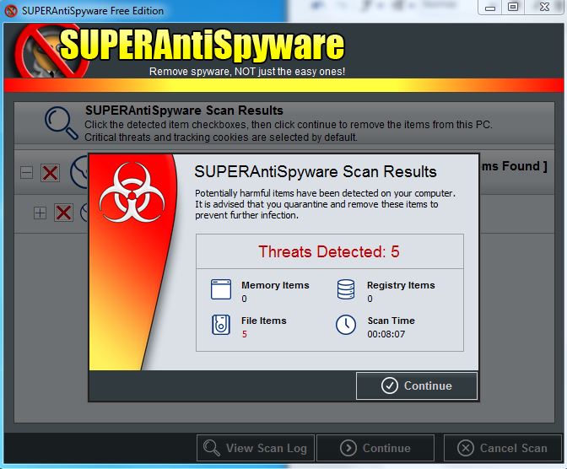Click Continue in the Scan Results dialog
Viewport: 567px width, 469px height.
[x=417, y=385]
